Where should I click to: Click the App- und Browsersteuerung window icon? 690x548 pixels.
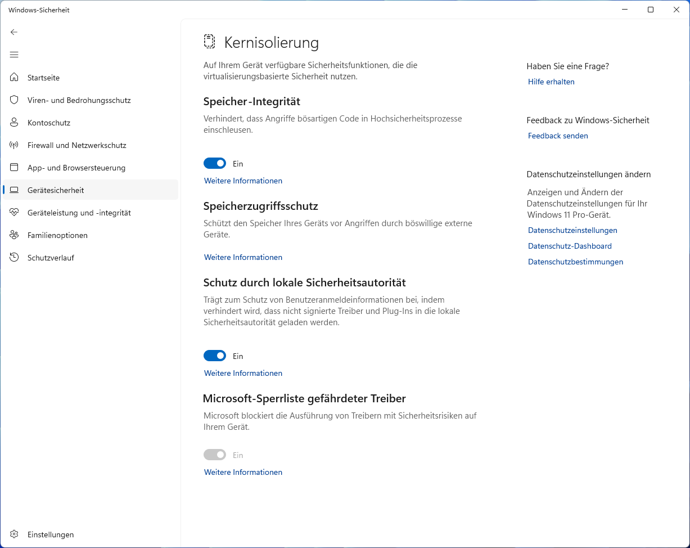tap(15, 168)
